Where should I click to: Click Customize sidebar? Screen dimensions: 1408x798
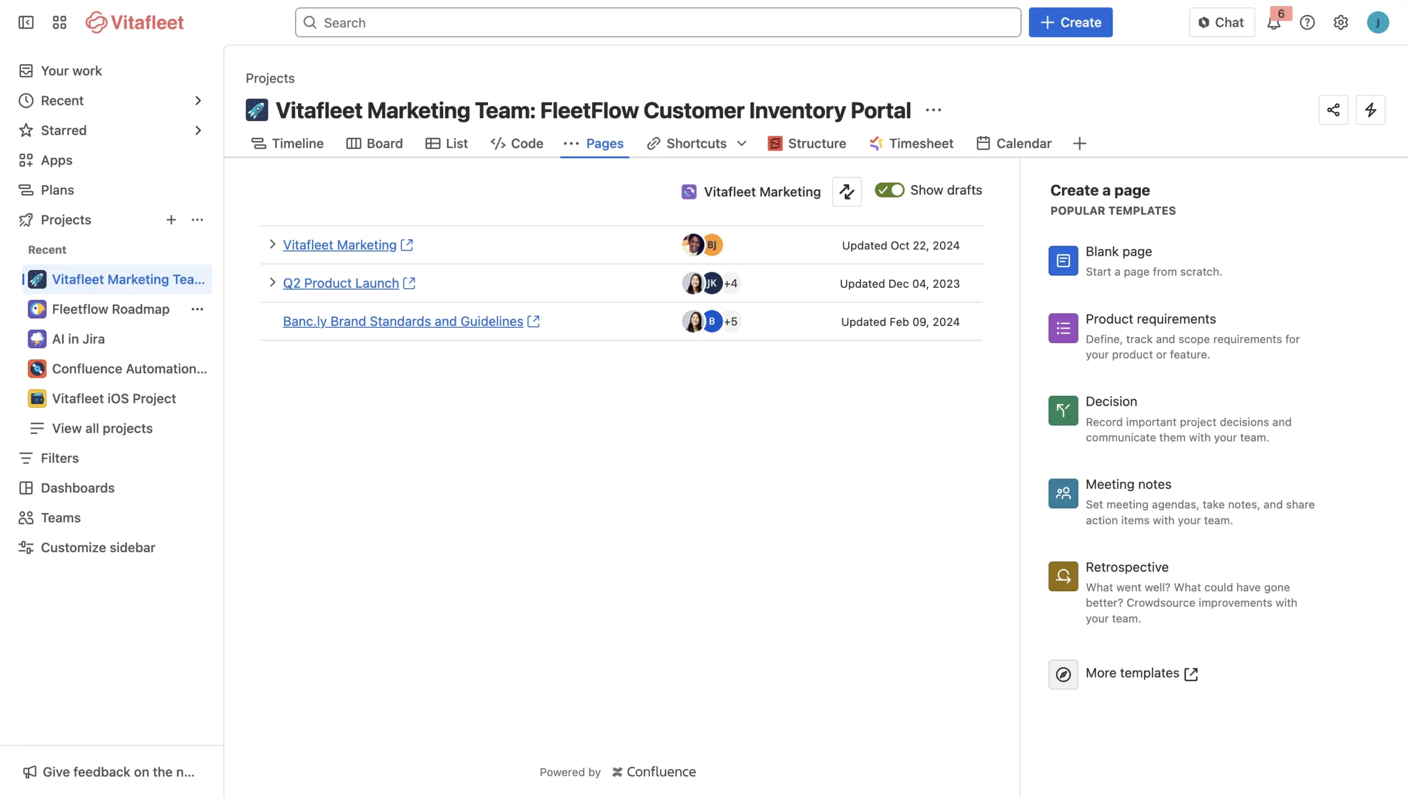(98, 548)
